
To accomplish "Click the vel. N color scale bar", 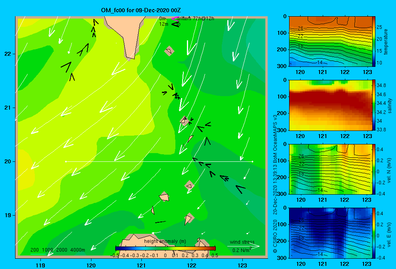I will point(373,169).
